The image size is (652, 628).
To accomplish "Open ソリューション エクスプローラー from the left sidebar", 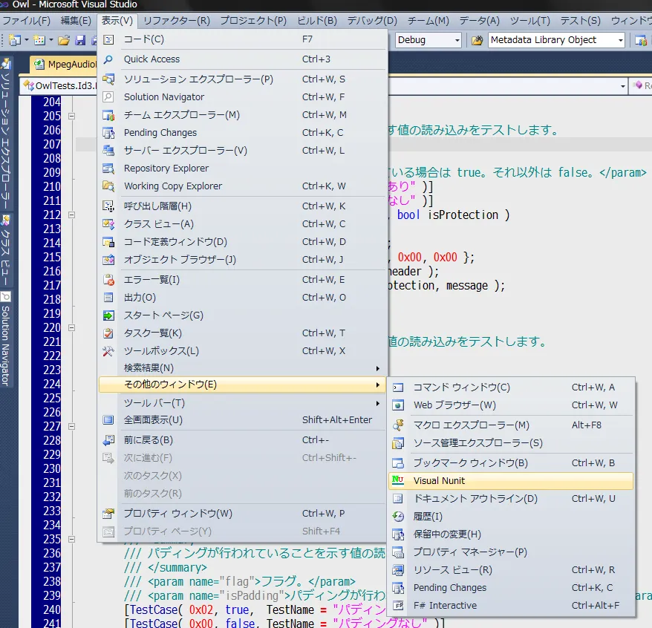I will pos(7,134).
